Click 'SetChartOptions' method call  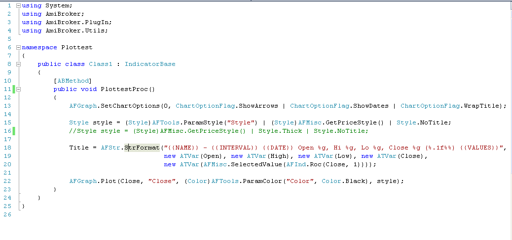click(x=130, y=106)
